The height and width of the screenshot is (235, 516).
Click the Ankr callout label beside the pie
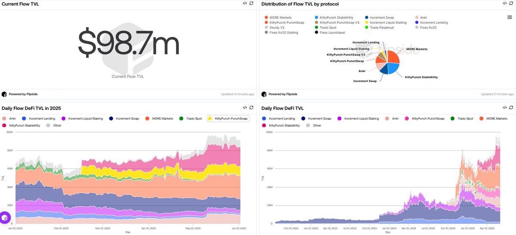[x=362, y=71]
